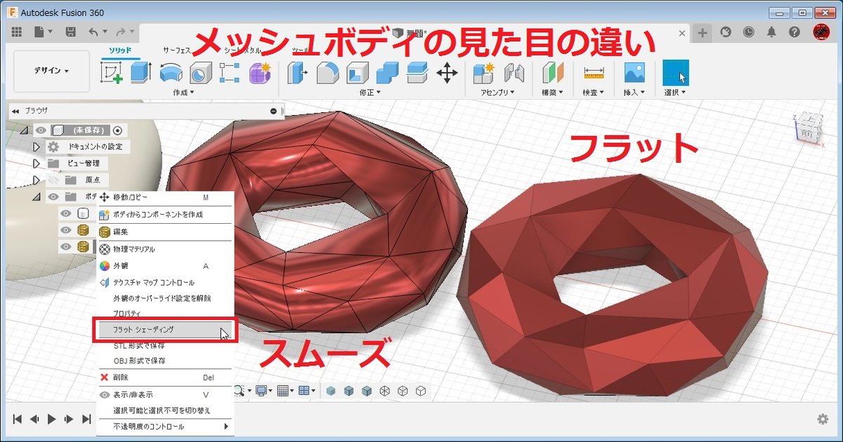Open 不透明度のコントロール submenu
Screen dimensions: 843x442
(164, 427)
